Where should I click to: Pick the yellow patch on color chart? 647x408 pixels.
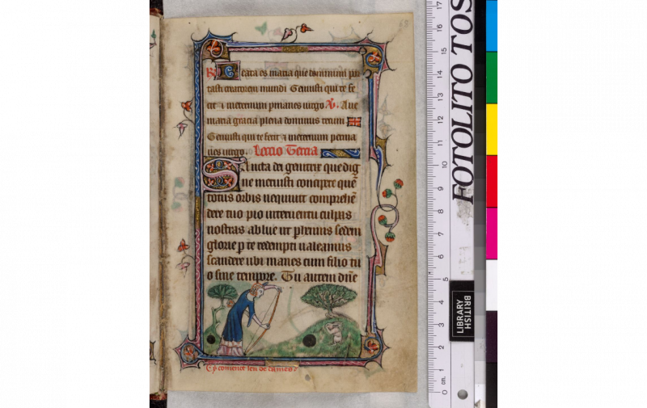(492, 129)
